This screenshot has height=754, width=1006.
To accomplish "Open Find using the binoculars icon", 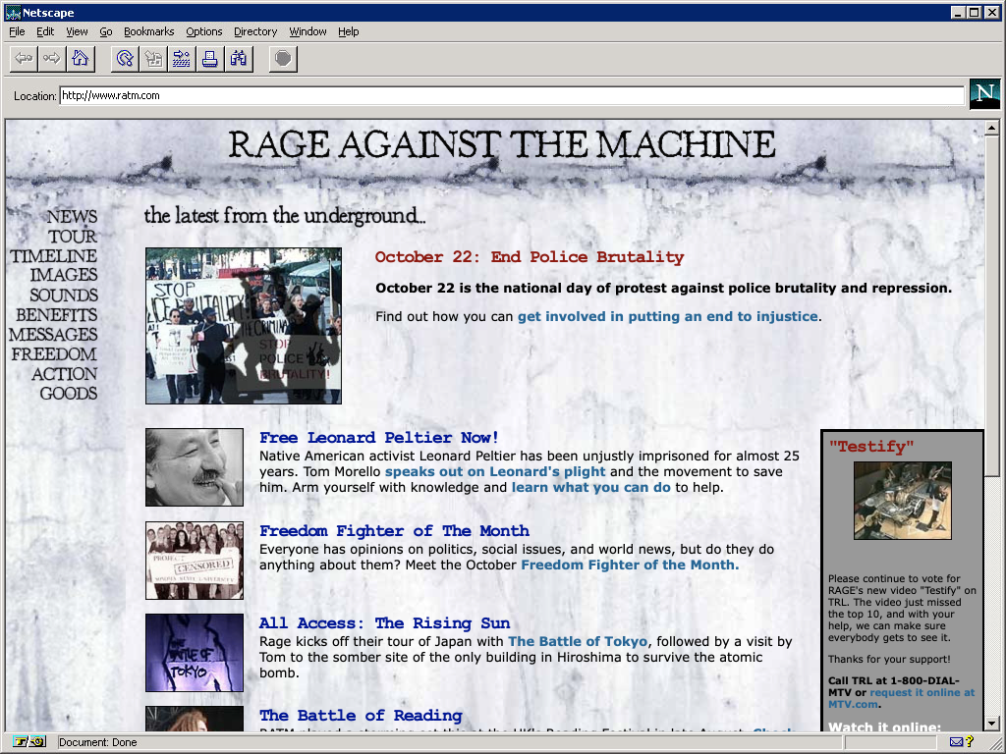I will (x=237, y=58).
